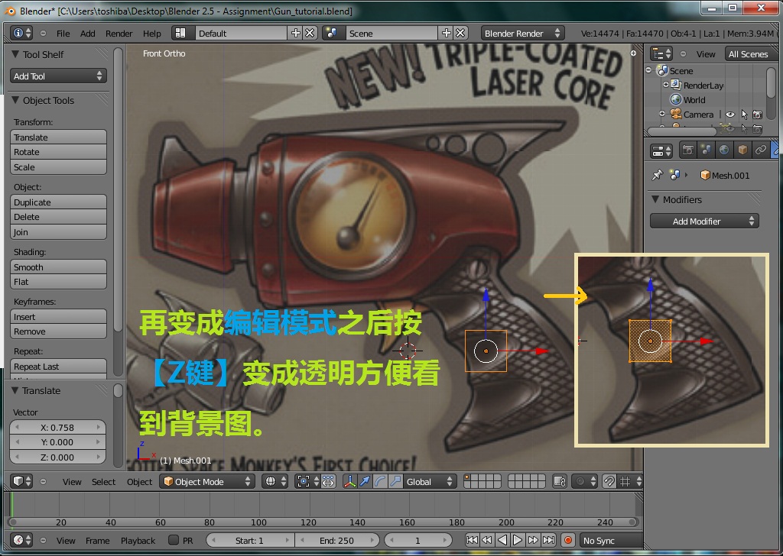The width and height of the screenshot is (783, 556).
Task: Toggle manipulate object centers only
Action: coord(327,481)
